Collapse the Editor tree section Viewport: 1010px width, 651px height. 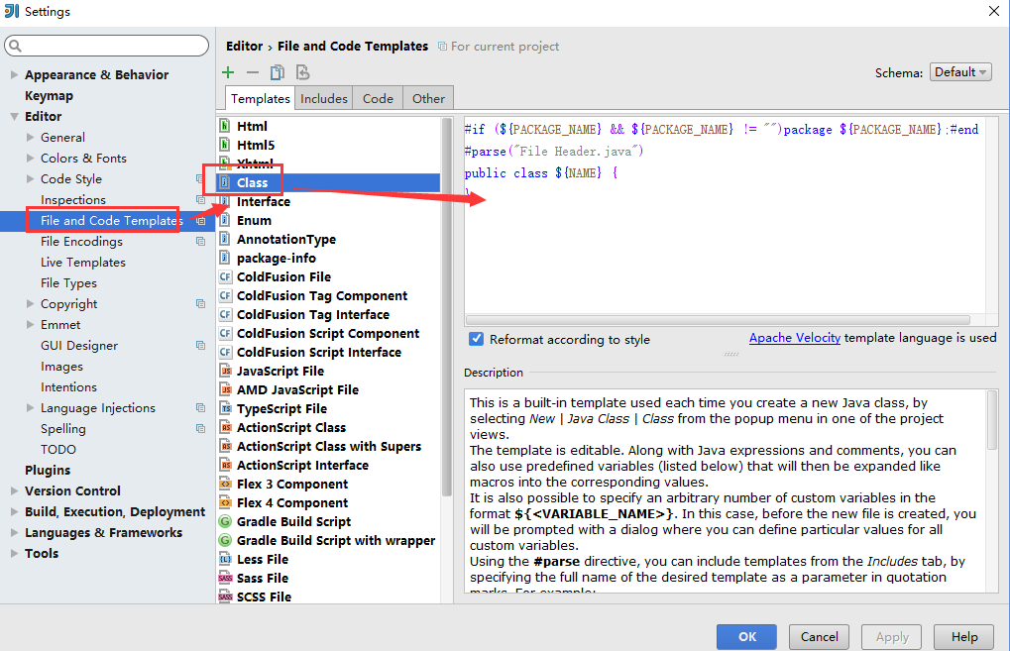pos(14,117)
